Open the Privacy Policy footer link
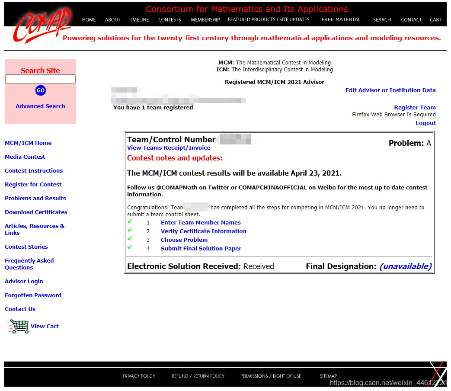 coord(139,376)
